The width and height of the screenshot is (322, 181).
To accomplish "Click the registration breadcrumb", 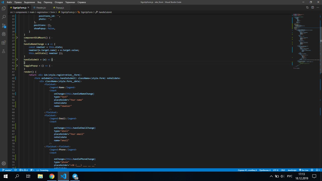I will click(x=43, y=12).
